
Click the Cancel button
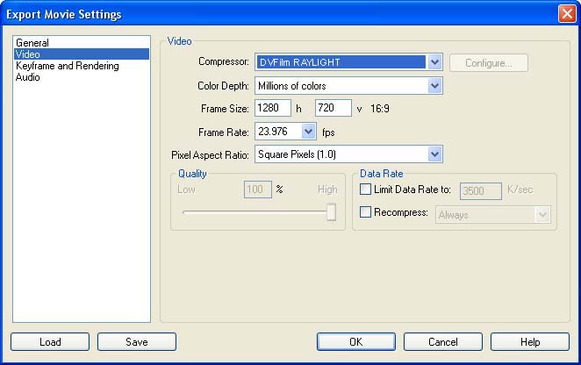point(443,341)
